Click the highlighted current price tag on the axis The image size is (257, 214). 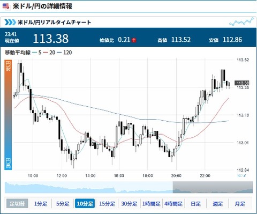242,83
